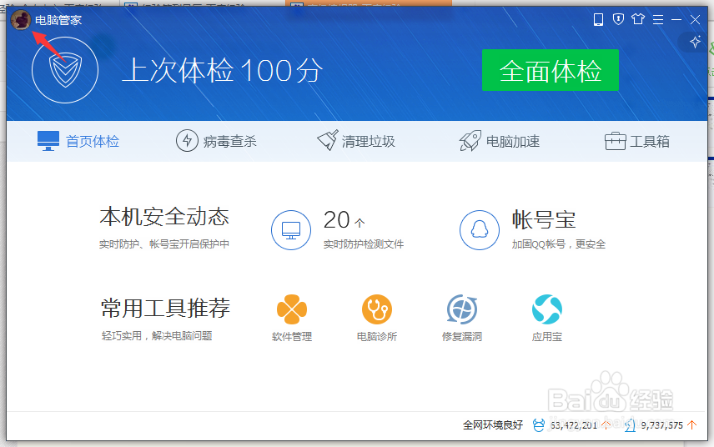Click 全网环境良好 status text
714x447 pixels.
pos(493,425)
